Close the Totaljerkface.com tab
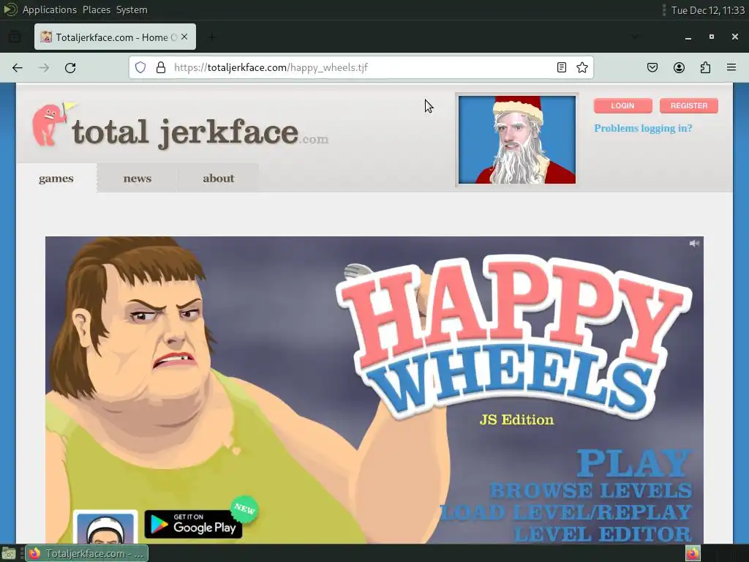Screen dimensions: 749x562 coord(184,37)
